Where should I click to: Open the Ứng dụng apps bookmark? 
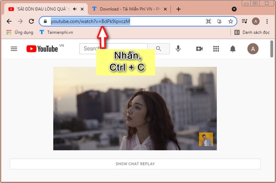(20, 32)
